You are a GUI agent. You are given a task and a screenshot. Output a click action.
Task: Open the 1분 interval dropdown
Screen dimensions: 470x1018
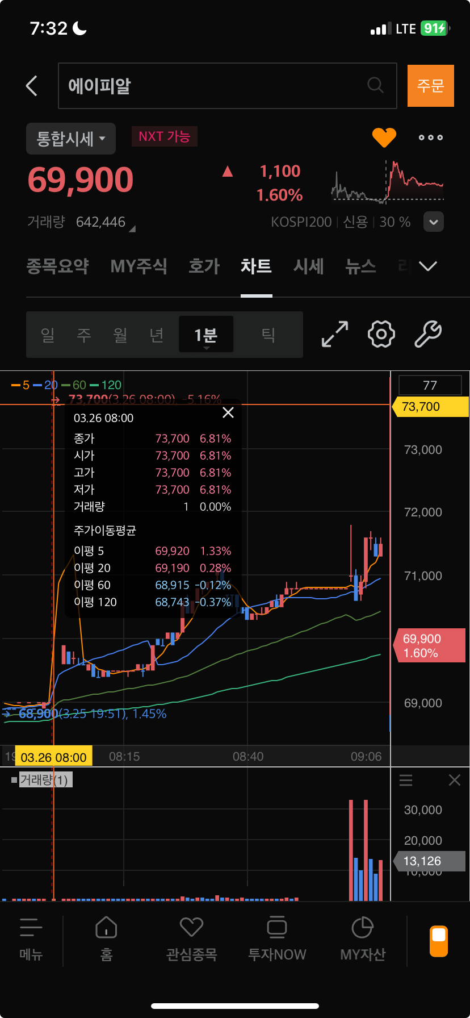206,335
